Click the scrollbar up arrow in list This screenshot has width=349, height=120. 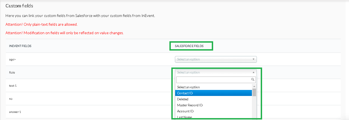click(254, 86)
